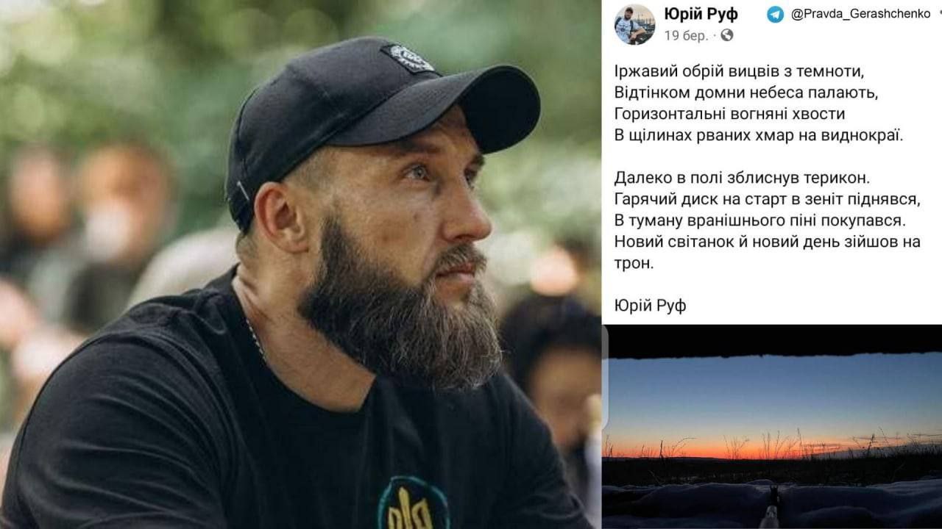The height and width of the screenshot is (529, 942).
Task: Click the Юрій Руф signature below the poem
Action: point(649,305)
